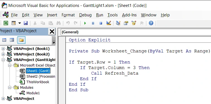Open Object Browser toolbar icon
This screenshot has width=211, height=104.
134,23
